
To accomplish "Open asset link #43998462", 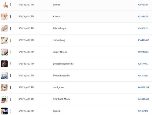I will pos(144,99).
